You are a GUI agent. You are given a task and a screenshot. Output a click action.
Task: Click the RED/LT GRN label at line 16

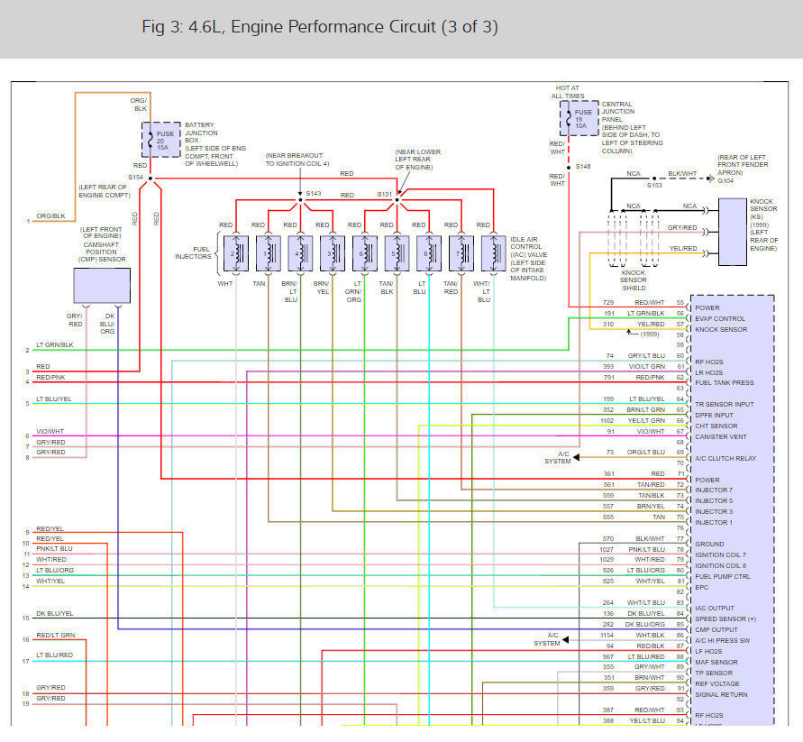click(x=55, y=635)
